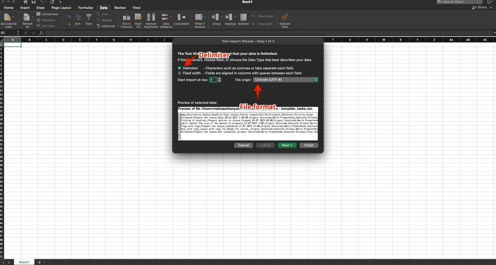Open the Consolidate tool

tap(181, 18)
